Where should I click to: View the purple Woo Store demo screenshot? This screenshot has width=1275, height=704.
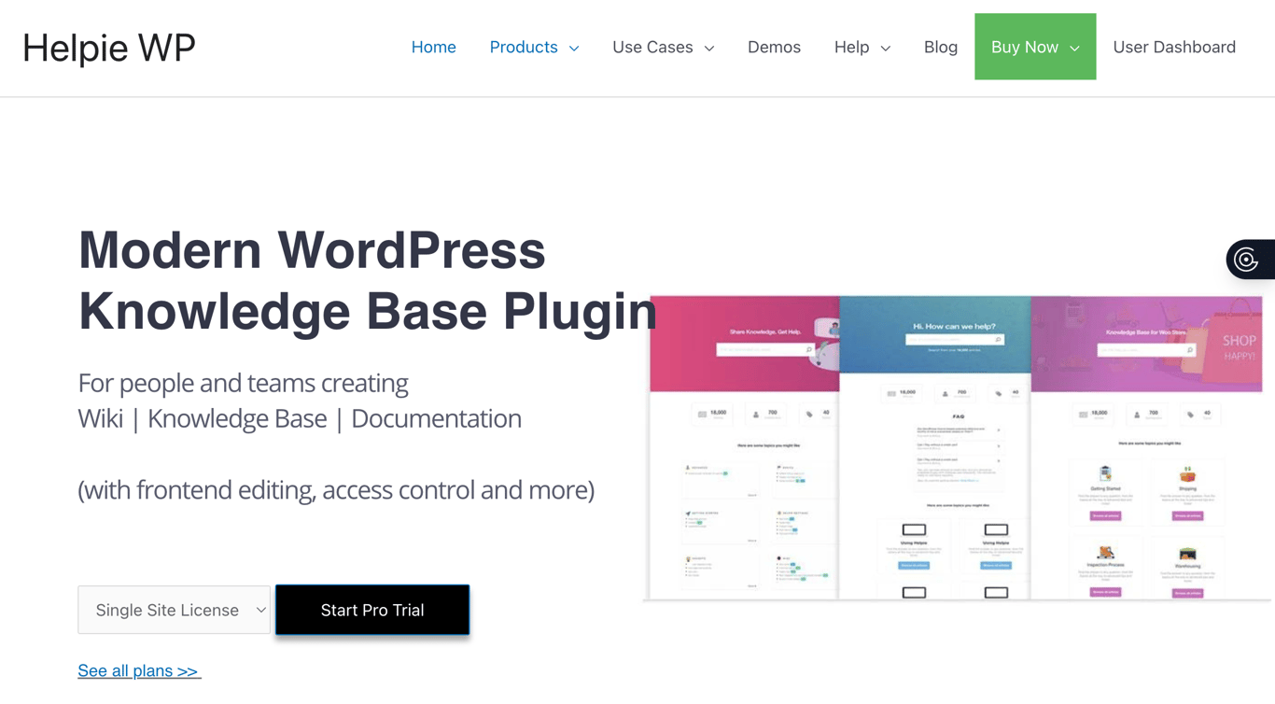pyautogui.click(x=1146, y=447)
